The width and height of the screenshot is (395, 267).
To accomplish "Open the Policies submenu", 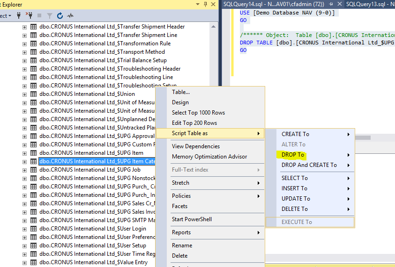I will [210, 196].
